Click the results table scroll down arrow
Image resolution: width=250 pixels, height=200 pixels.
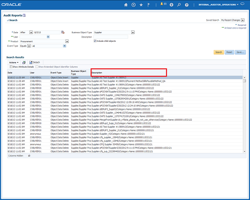[245, 151]
